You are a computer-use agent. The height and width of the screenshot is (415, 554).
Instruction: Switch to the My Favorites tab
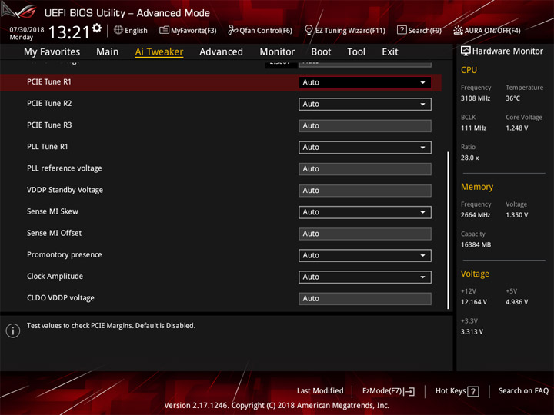pos(52,52)
